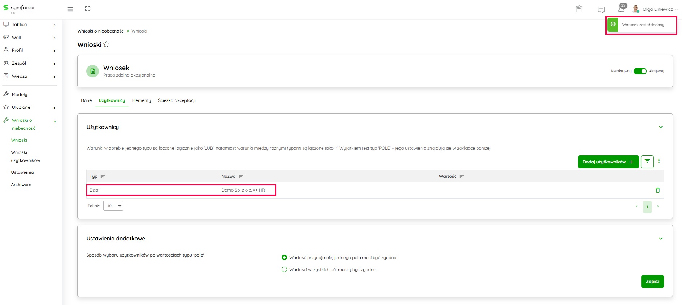Collapse the Użytkownicy section chevron
This screenshot has width=682, height=305.
click(661, 127)
